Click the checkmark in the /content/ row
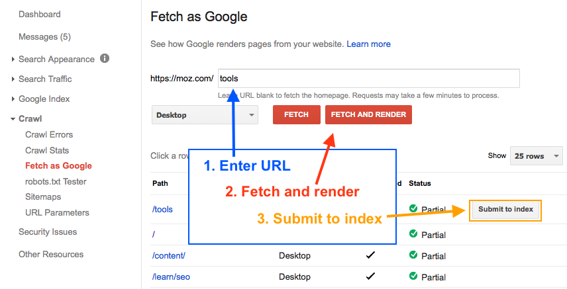The image size is (567, 289). click(371, 255)
